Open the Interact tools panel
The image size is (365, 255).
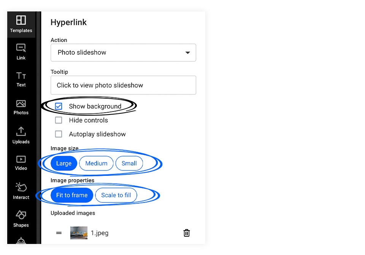21,191
